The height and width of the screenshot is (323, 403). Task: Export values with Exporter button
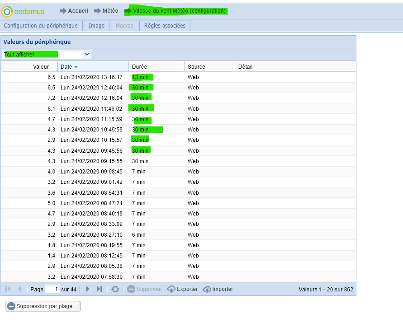pyautogui.click(x=182, y=289)
